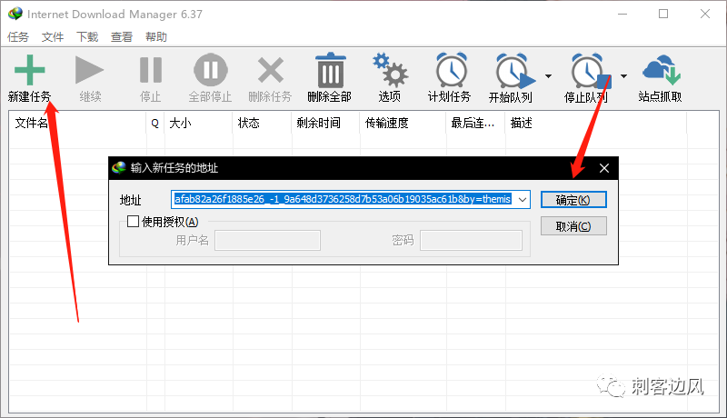Click the 开始队列 start queue icon
Viewport: 727px width, 418px height.
[x=514, y=71]
